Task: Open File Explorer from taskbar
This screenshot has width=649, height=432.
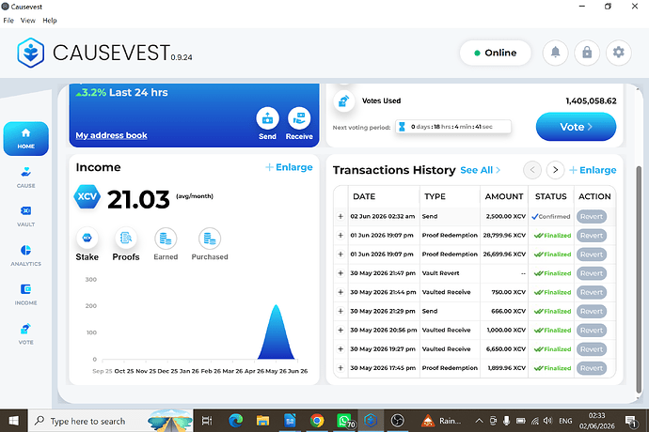Action: tap(262, 421)
